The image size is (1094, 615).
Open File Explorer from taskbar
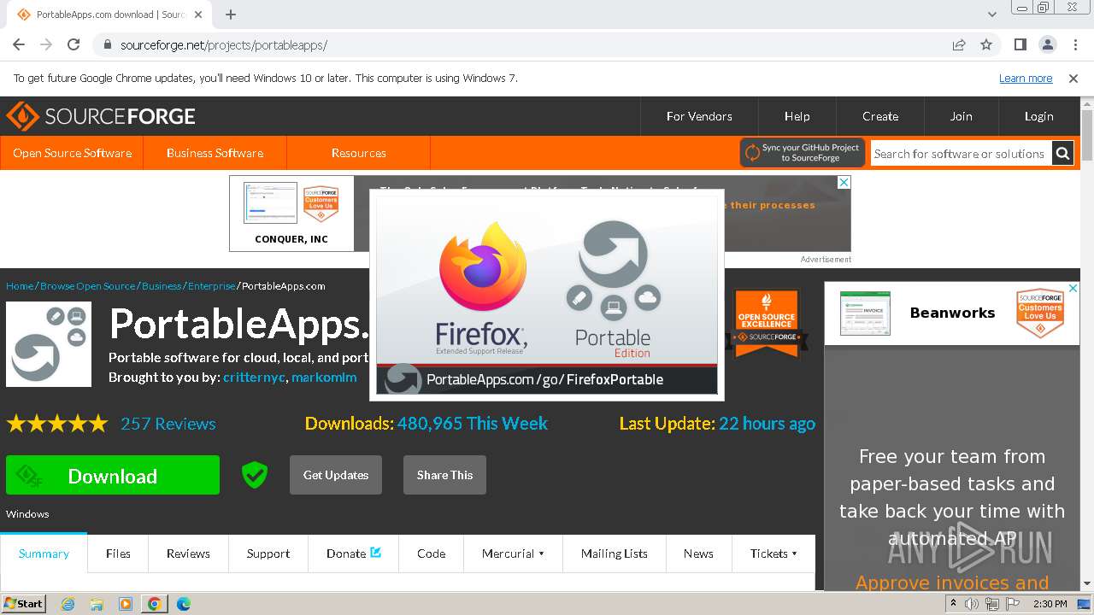point(97,604)
